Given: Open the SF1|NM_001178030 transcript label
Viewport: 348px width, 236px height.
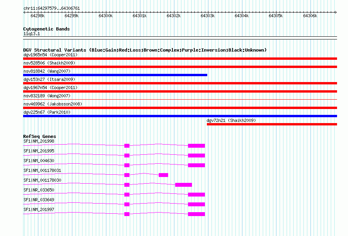Looking at the screenshot, I should point(42,181).
